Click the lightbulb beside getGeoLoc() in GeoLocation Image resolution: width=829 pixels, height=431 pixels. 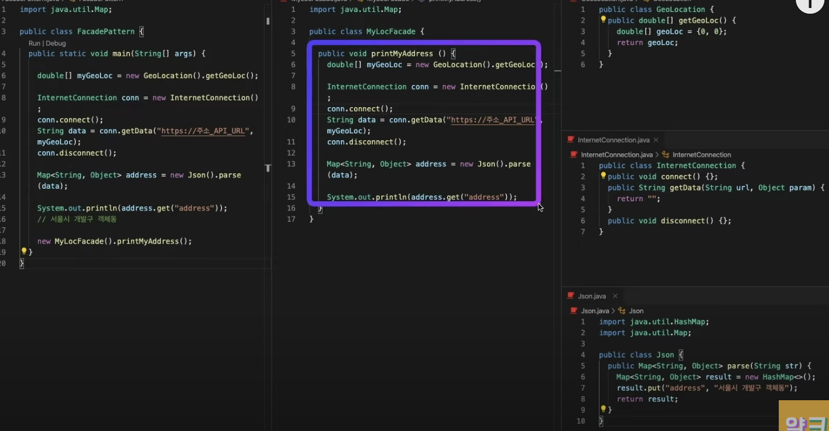[x=603, y=20]
